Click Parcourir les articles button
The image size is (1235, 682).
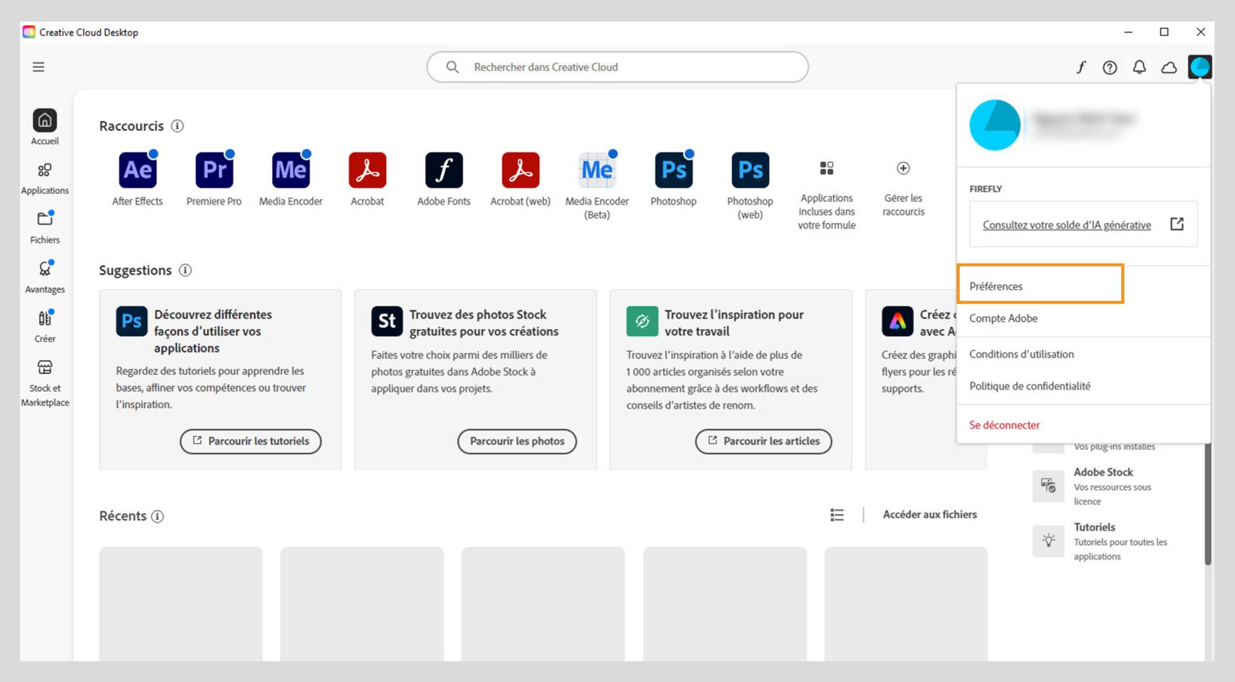pyautogui.click(x=763, y=441)
